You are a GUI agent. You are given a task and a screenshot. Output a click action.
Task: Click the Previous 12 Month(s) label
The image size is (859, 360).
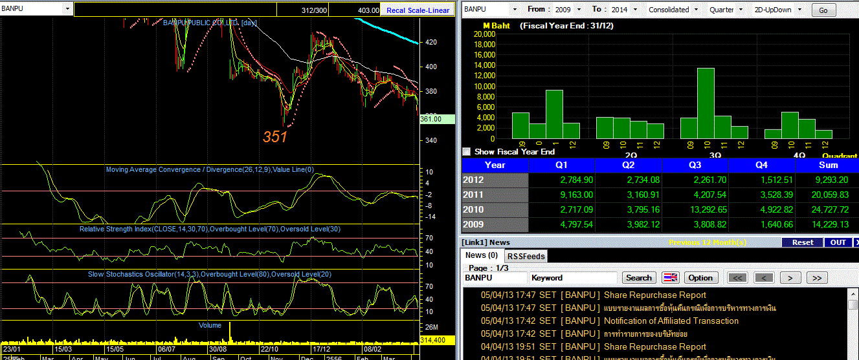pyautogui.click(x=707, y=242)
